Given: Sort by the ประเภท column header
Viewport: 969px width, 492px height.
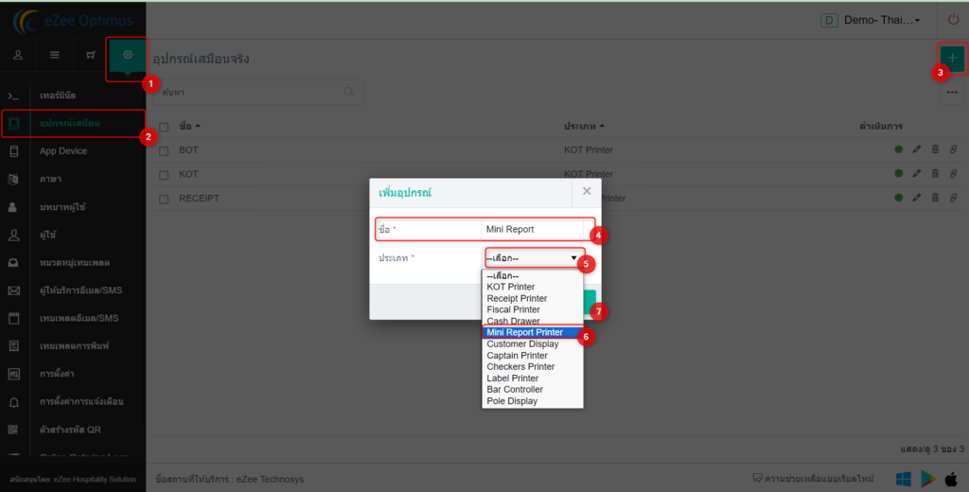Looking at the screenshot, I should pos(584,126).
